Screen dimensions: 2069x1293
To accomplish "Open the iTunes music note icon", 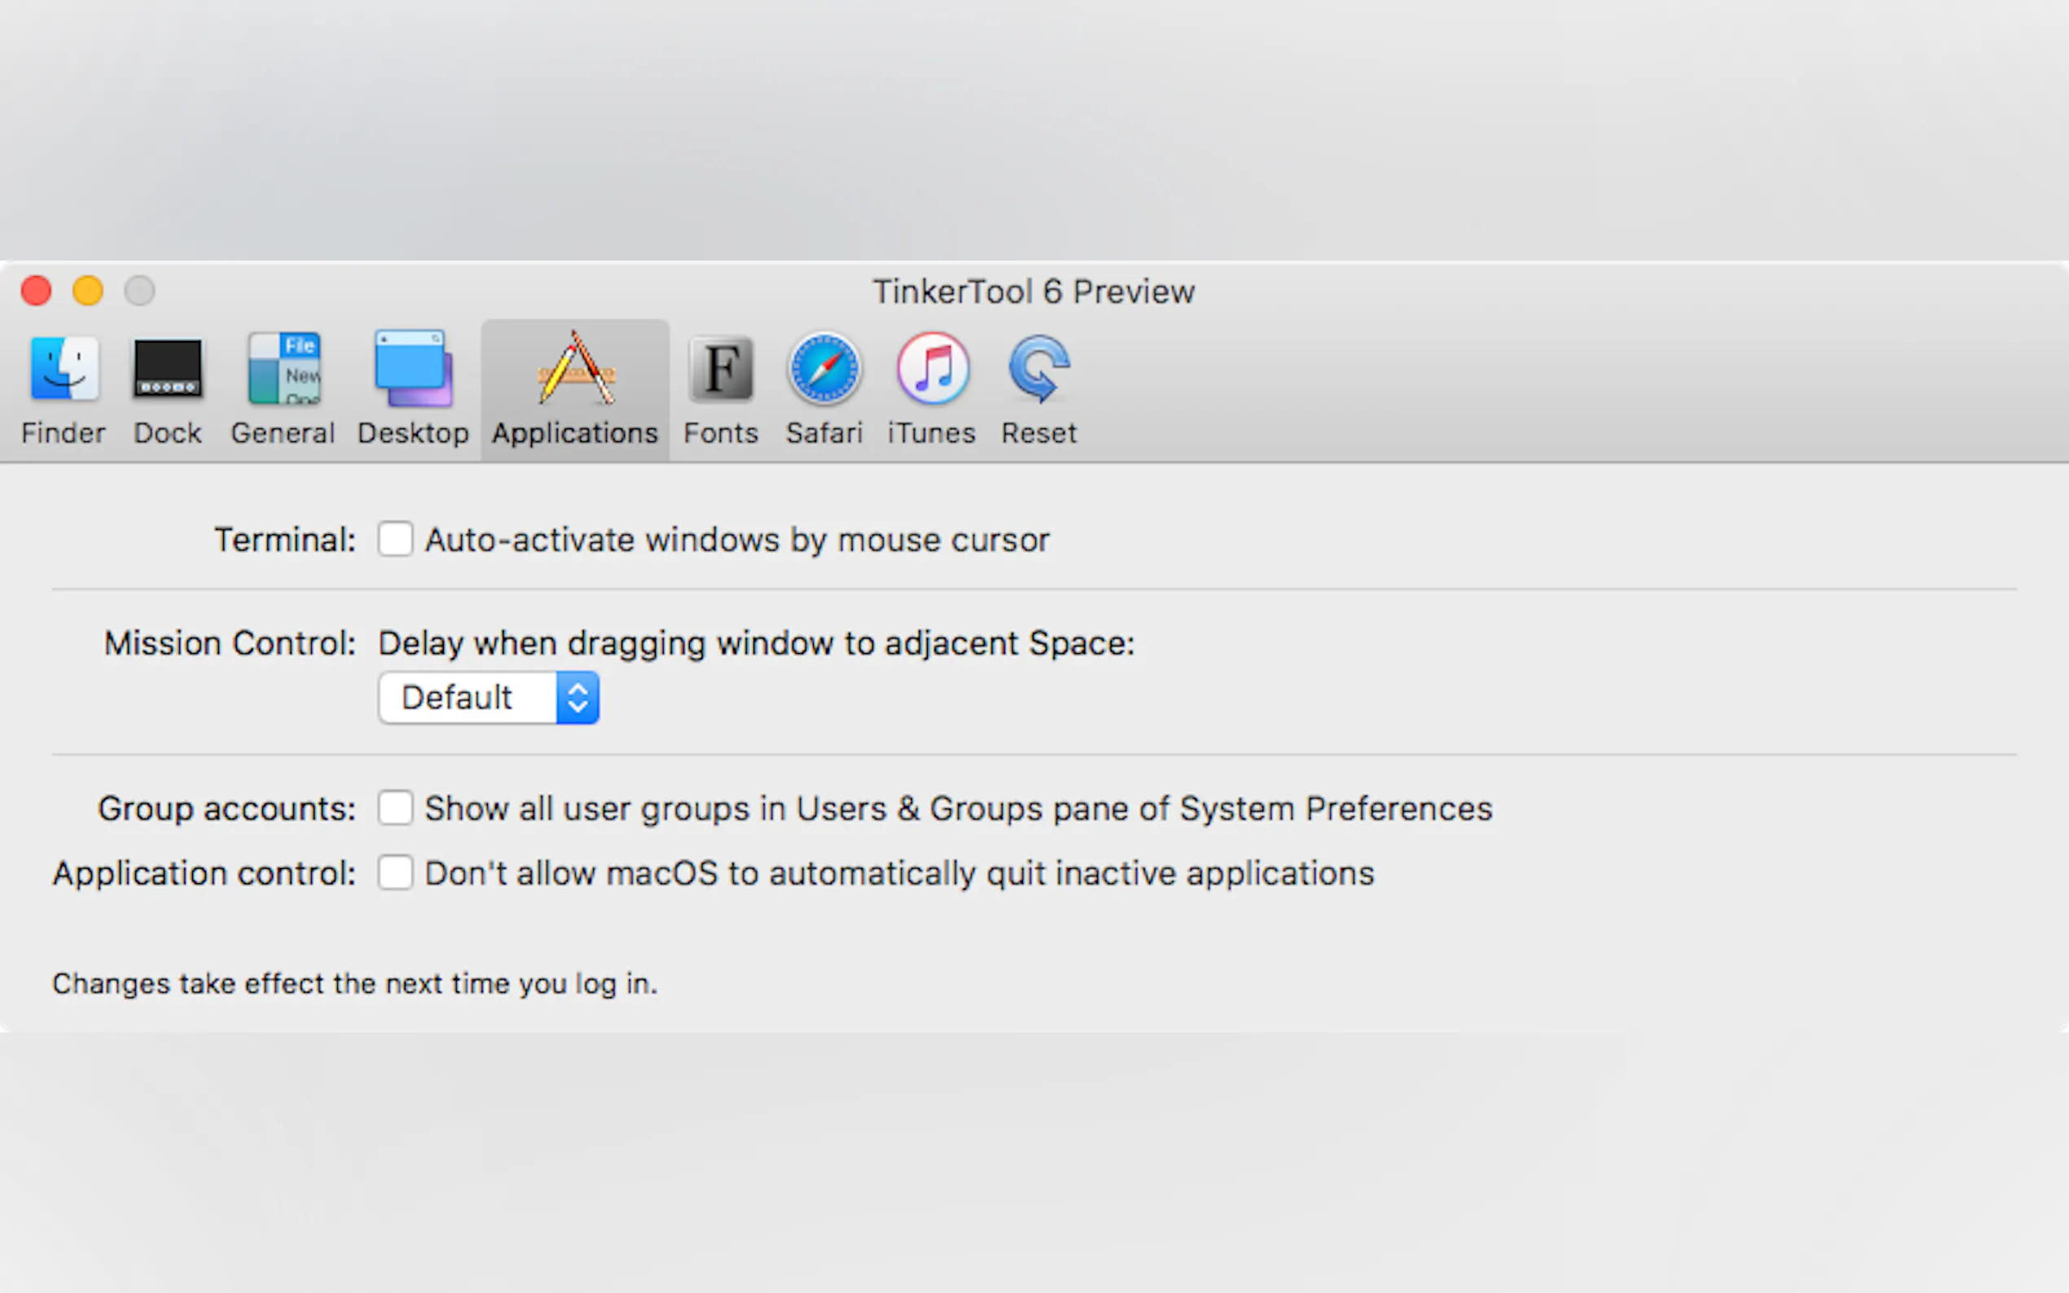I will coord(933,369).
